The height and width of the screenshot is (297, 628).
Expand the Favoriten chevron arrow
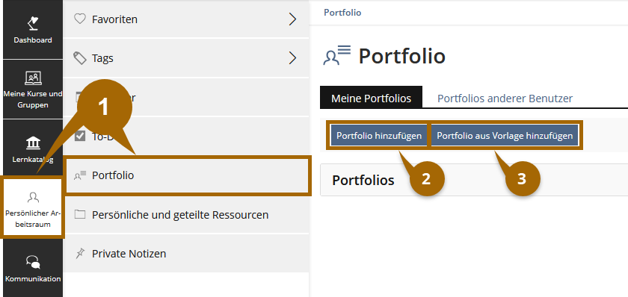pyautogui.click(x=293, y=19)
